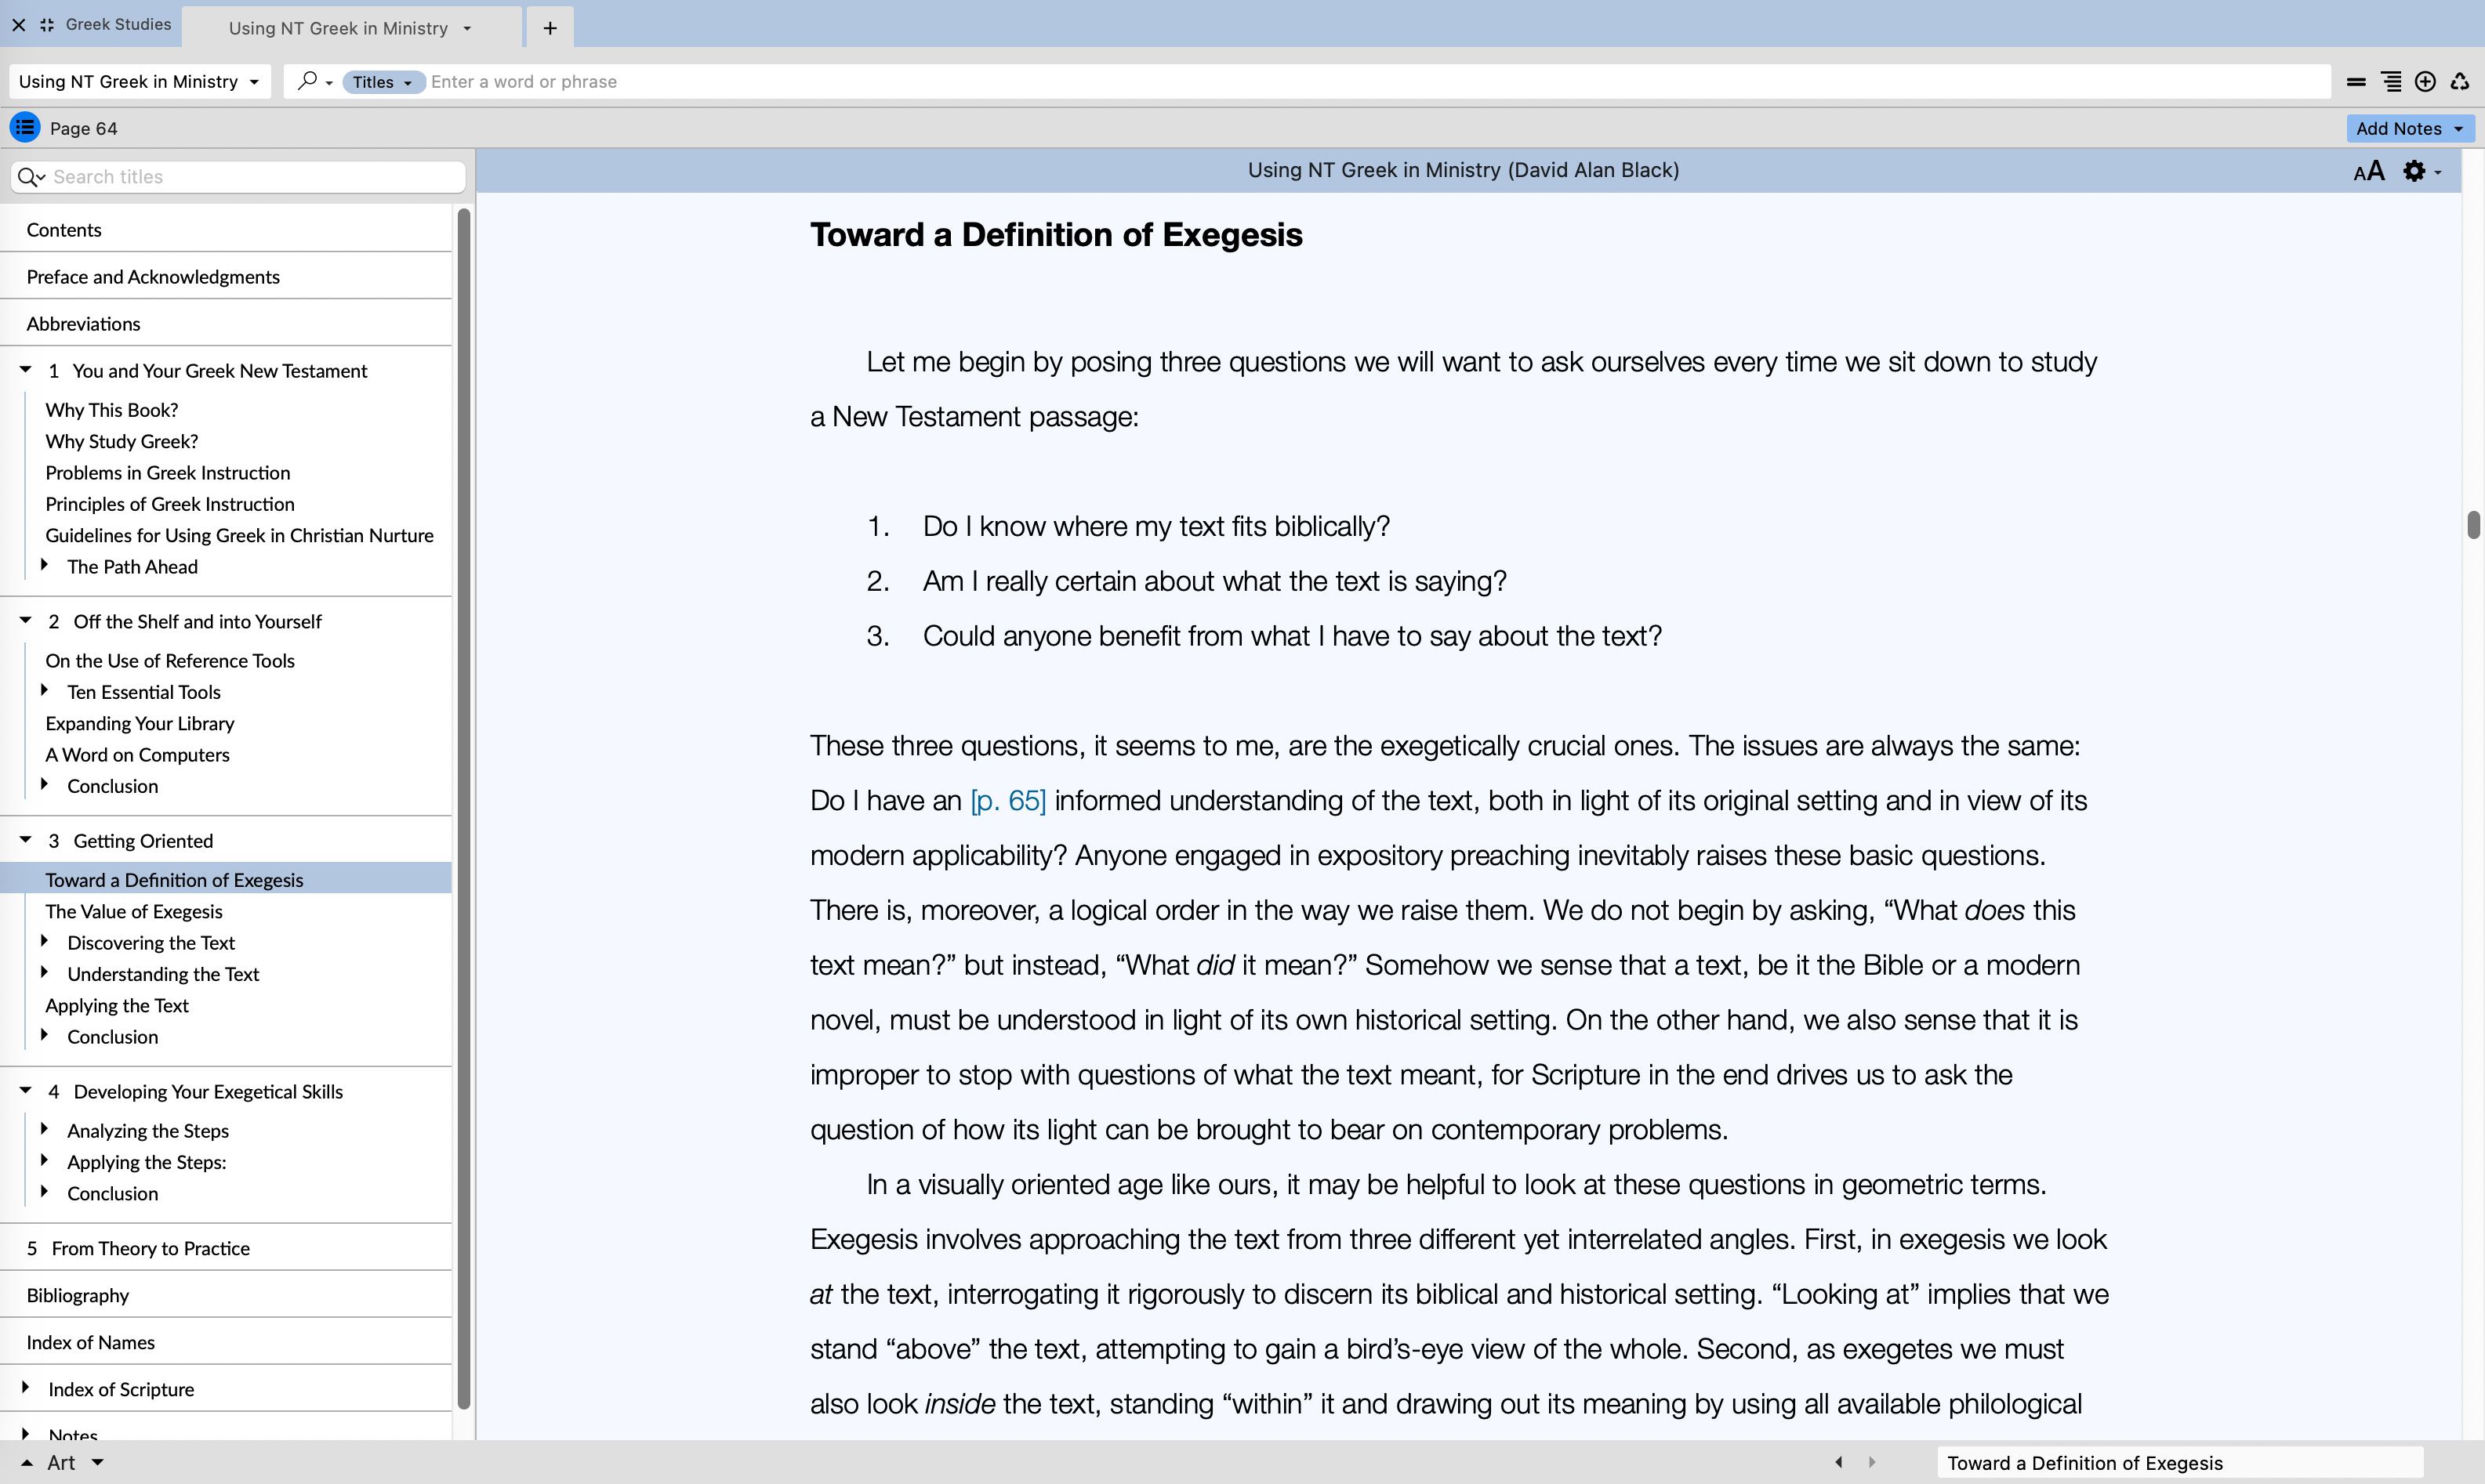Switch to Using NT Greek in Ministry tab
Image resolution: width=2485 pixels, height=1484 pixels.
[338, 28]
